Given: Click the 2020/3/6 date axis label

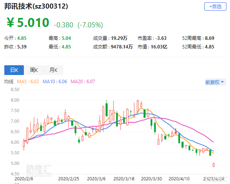Looking at the screenshot, I should (96, 179).
